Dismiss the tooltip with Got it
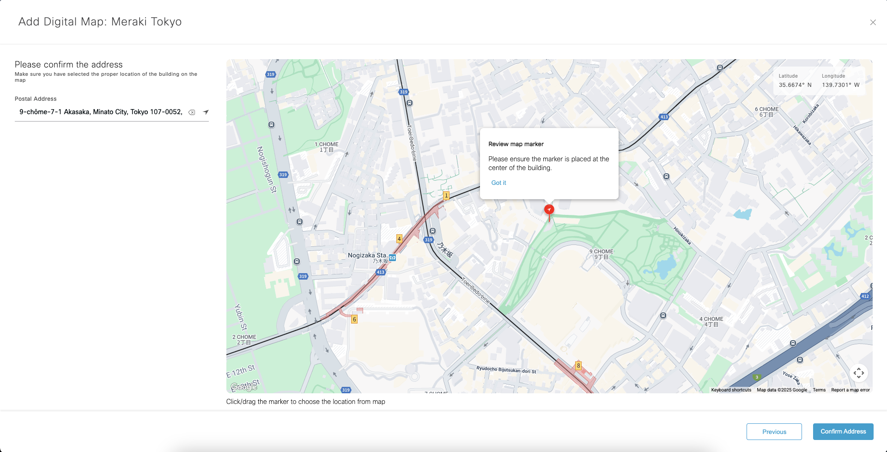887x452 pixels. [498, 183]
